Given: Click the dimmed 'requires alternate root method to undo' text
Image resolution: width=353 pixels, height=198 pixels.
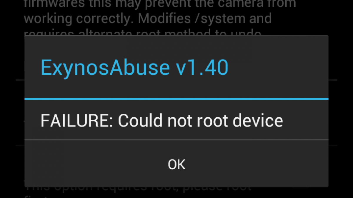Looking at the screenshot, I should 143,33.
